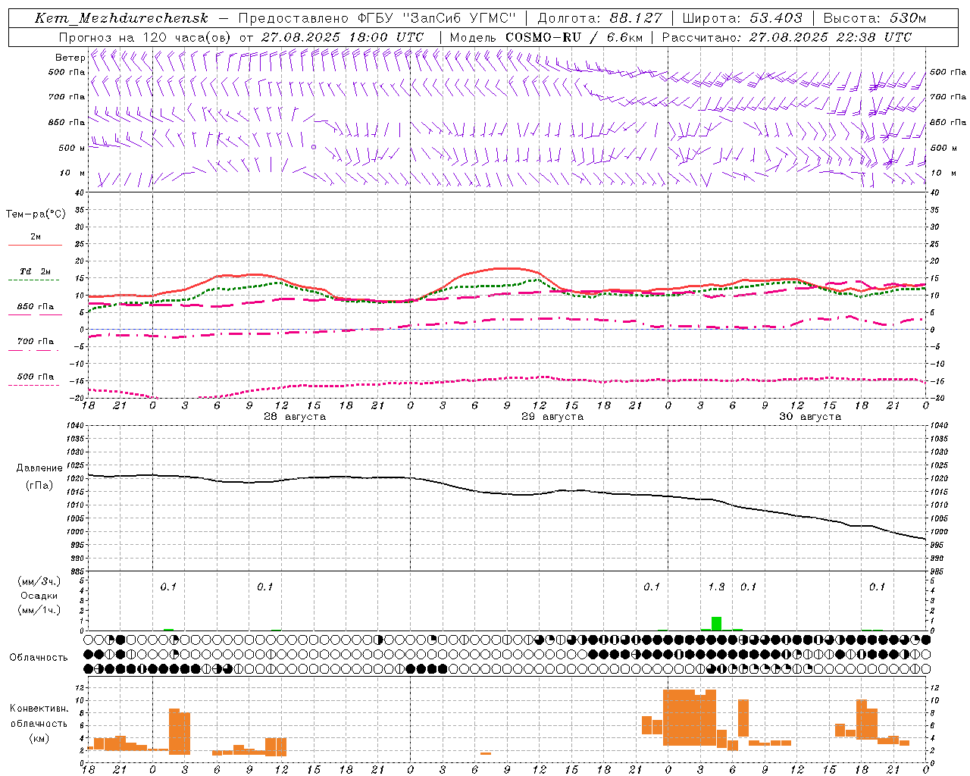Select the Модель COSMO-RU / 6.6км text

pos(546,36)
